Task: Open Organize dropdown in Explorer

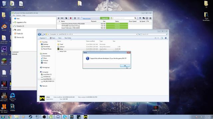Action: [x=43, y=38]
